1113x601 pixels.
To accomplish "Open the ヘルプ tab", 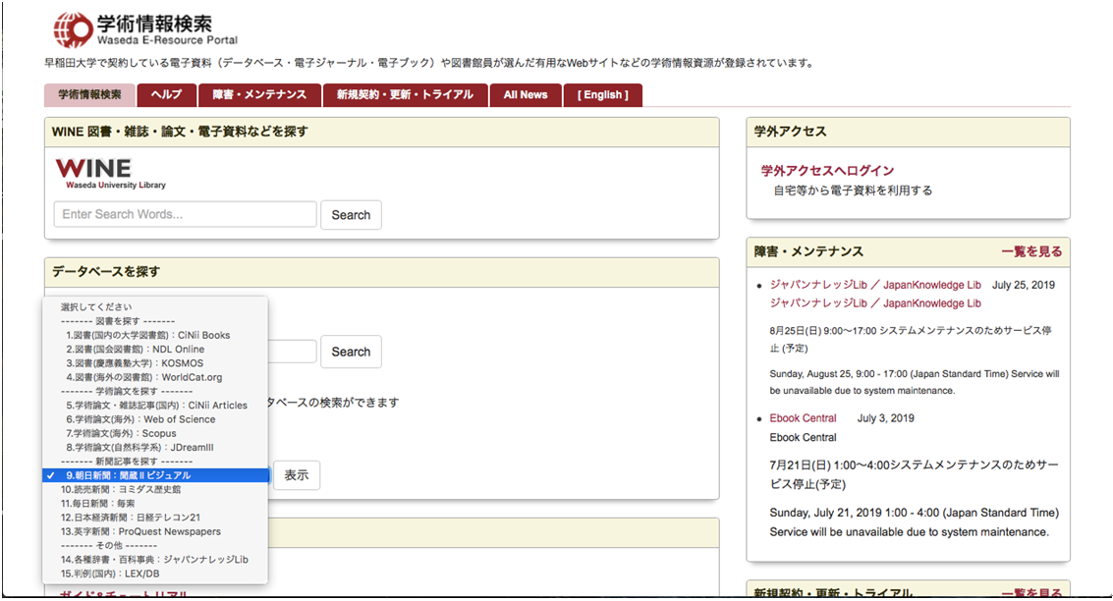I will 167,95.
